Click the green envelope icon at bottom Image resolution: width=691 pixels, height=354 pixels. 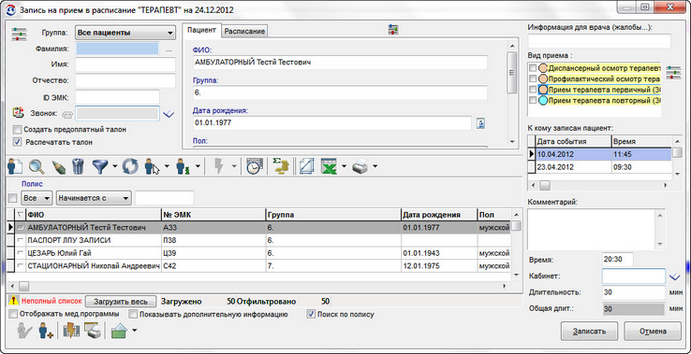(119, 331)
